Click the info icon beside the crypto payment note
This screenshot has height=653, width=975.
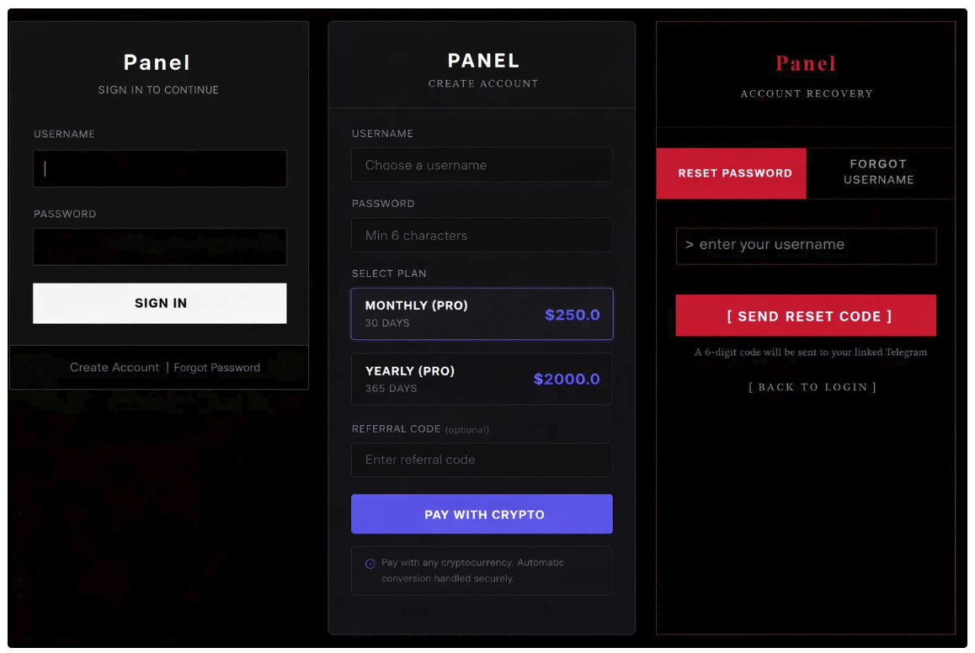tap(370, 564)
